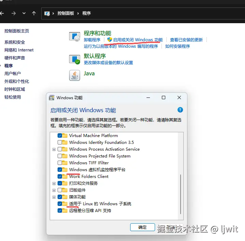This screenshot has height=241, width=245.
Task: Click 启用或关闭 Windows 功能 link
Action: [x=138, y=40]
